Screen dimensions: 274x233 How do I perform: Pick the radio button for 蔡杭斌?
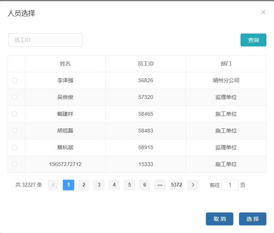[x=14, y=147]
